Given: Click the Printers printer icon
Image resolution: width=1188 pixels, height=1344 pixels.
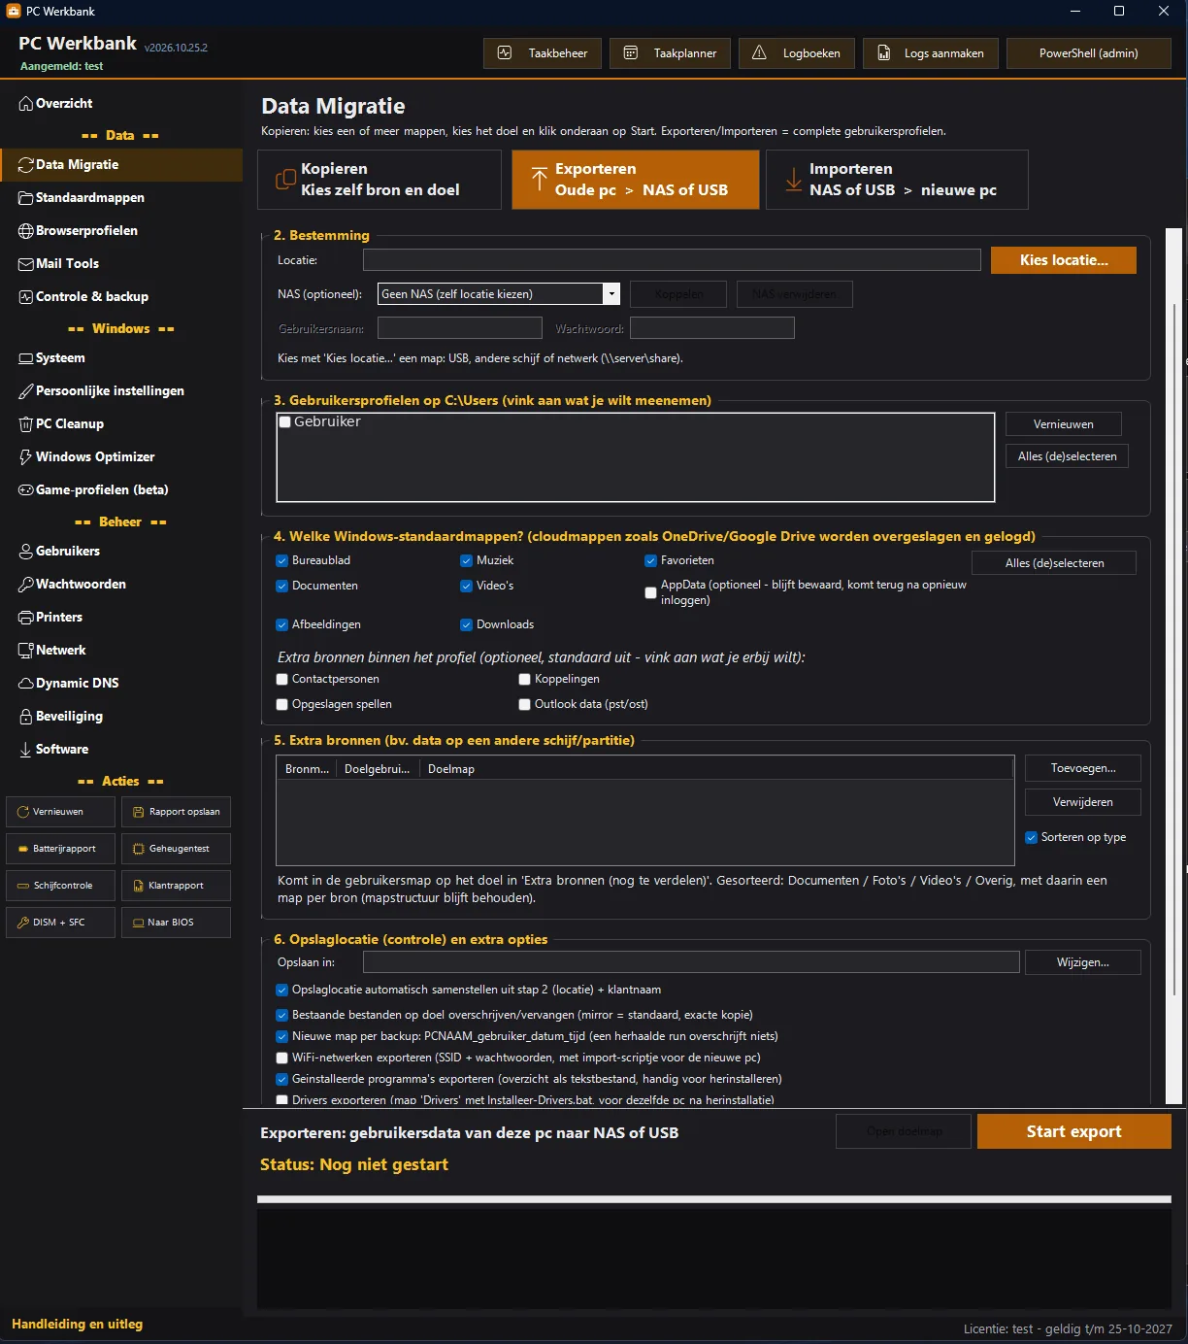Looking at the screenshot, I should tap(26, 618).
